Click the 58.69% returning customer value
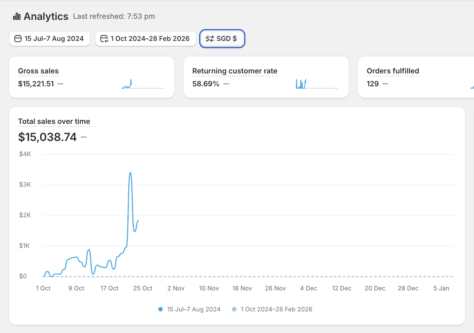 point(206,84)
